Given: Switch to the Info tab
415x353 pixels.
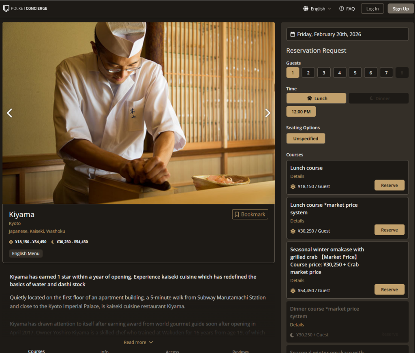Looking at the screenshot, I should (x=104, y=351).
